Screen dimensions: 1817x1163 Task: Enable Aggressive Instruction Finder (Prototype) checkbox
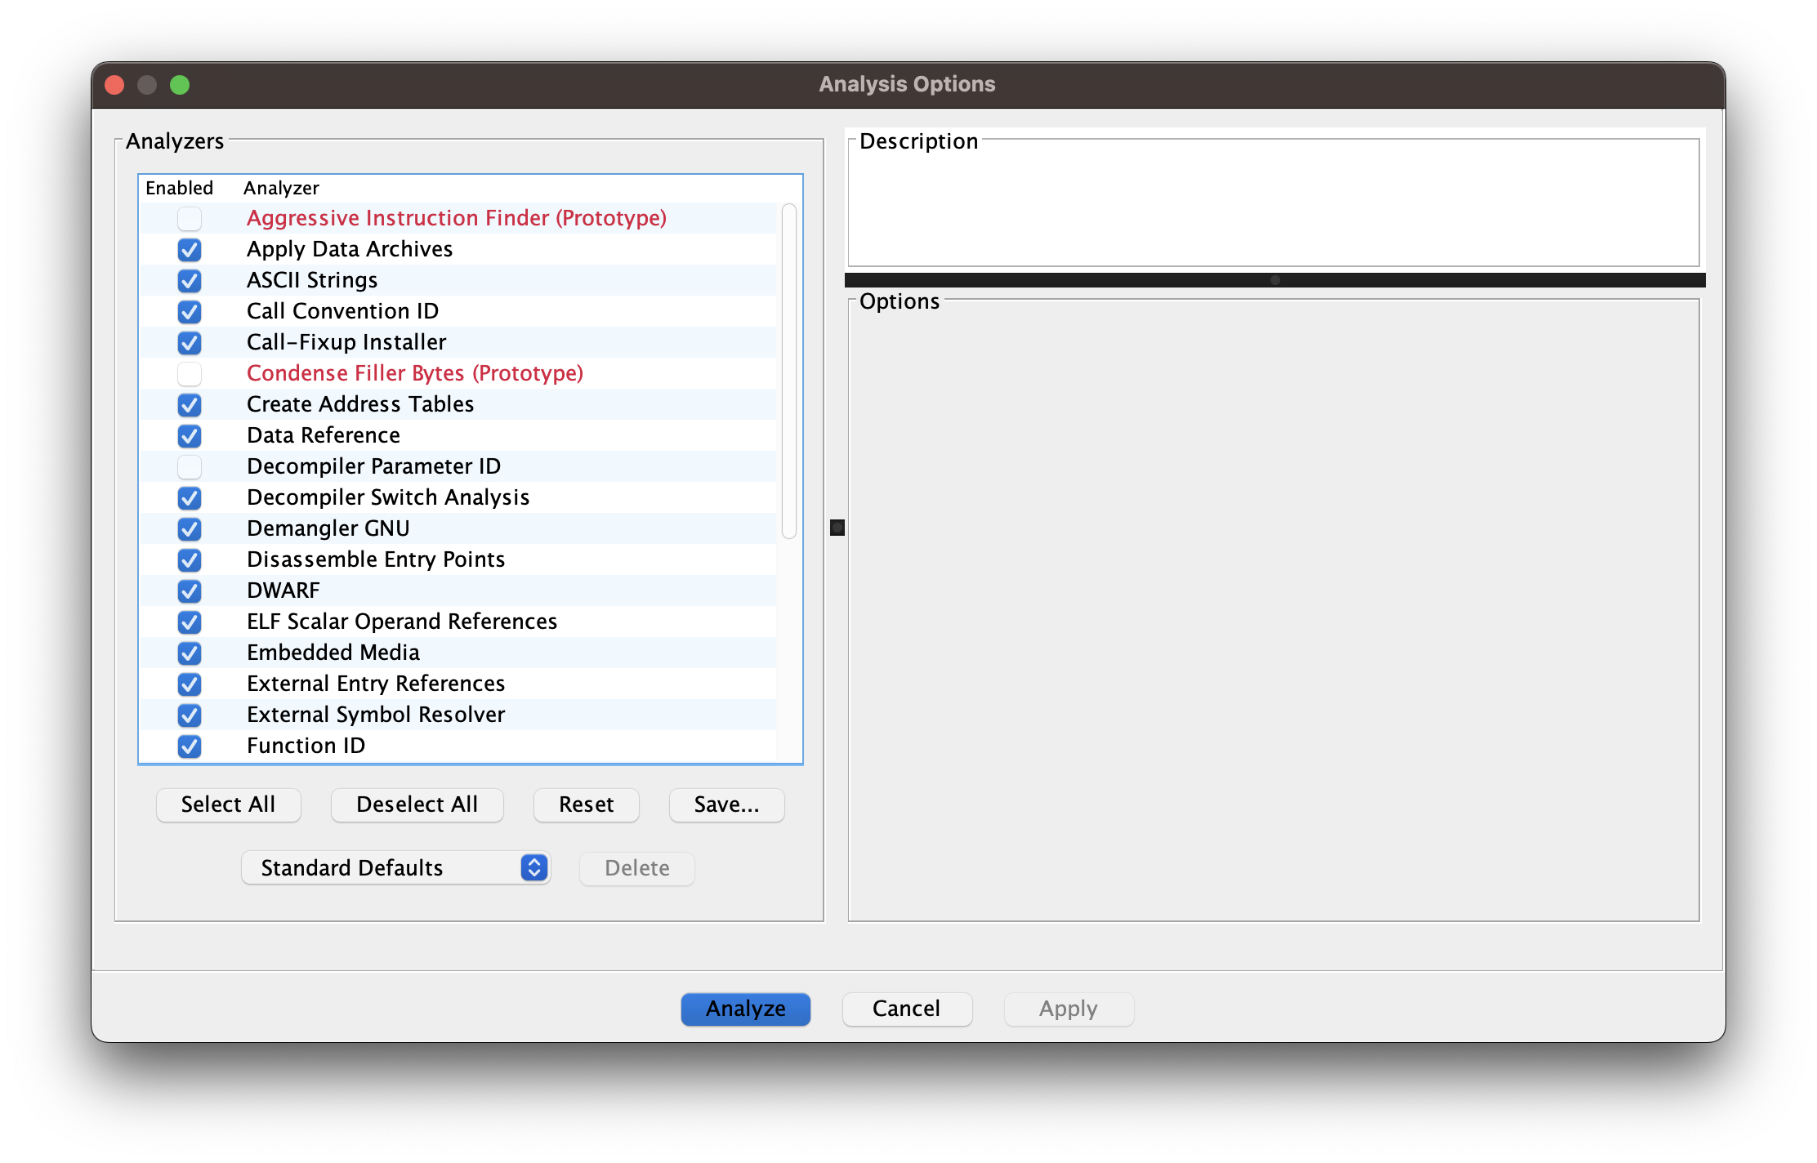tap(190, 218)
